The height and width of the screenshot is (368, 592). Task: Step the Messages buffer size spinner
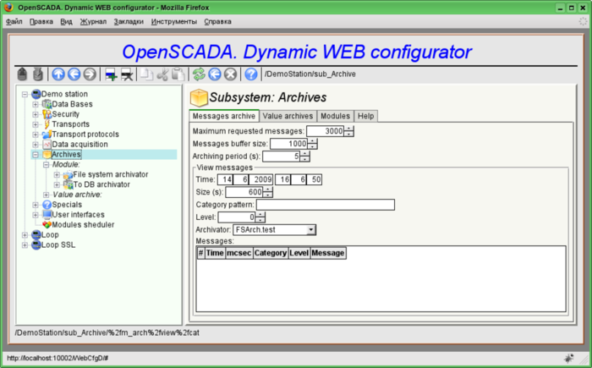tap(312, 144)
